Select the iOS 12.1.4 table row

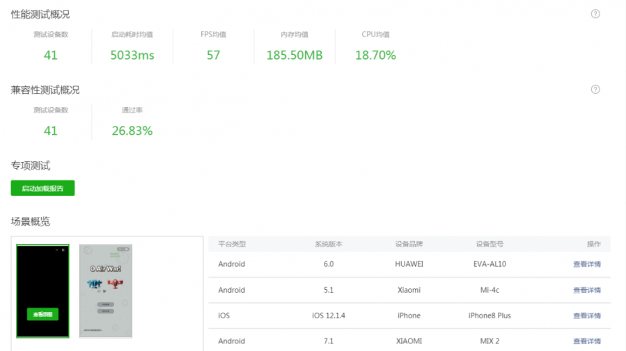(409, 316)
